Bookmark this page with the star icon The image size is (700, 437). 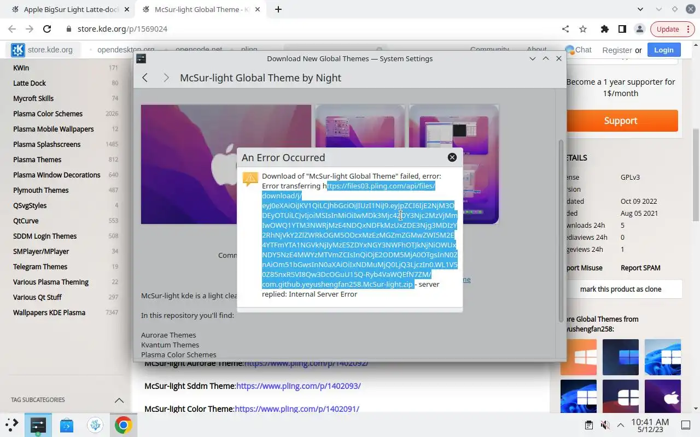click(x=583, y=29)
